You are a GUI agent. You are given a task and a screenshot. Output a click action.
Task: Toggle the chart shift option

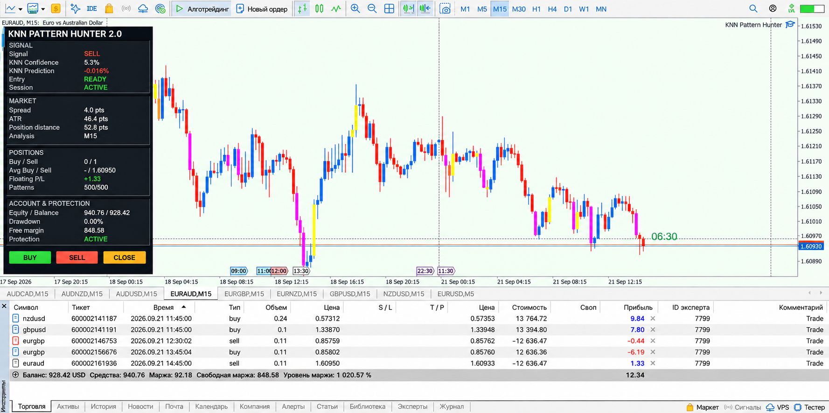[425, 8]
